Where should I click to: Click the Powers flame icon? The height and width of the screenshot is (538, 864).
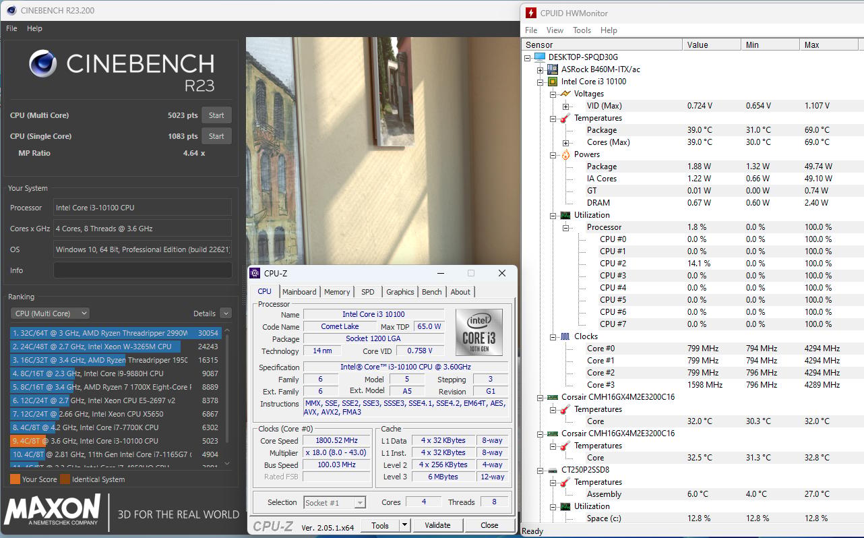coord(565,154)
